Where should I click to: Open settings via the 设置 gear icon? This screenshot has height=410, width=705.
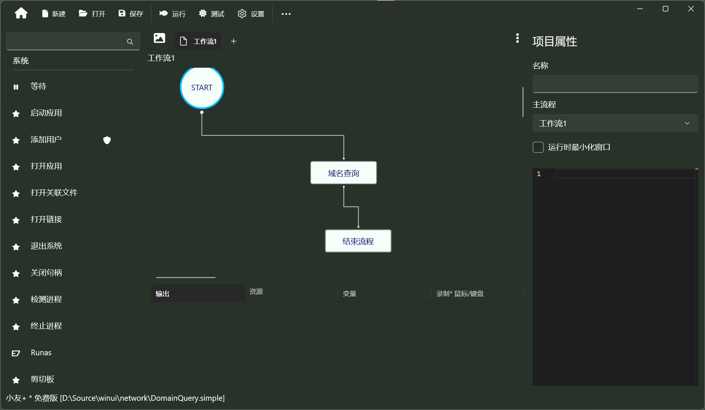(251, 14)
